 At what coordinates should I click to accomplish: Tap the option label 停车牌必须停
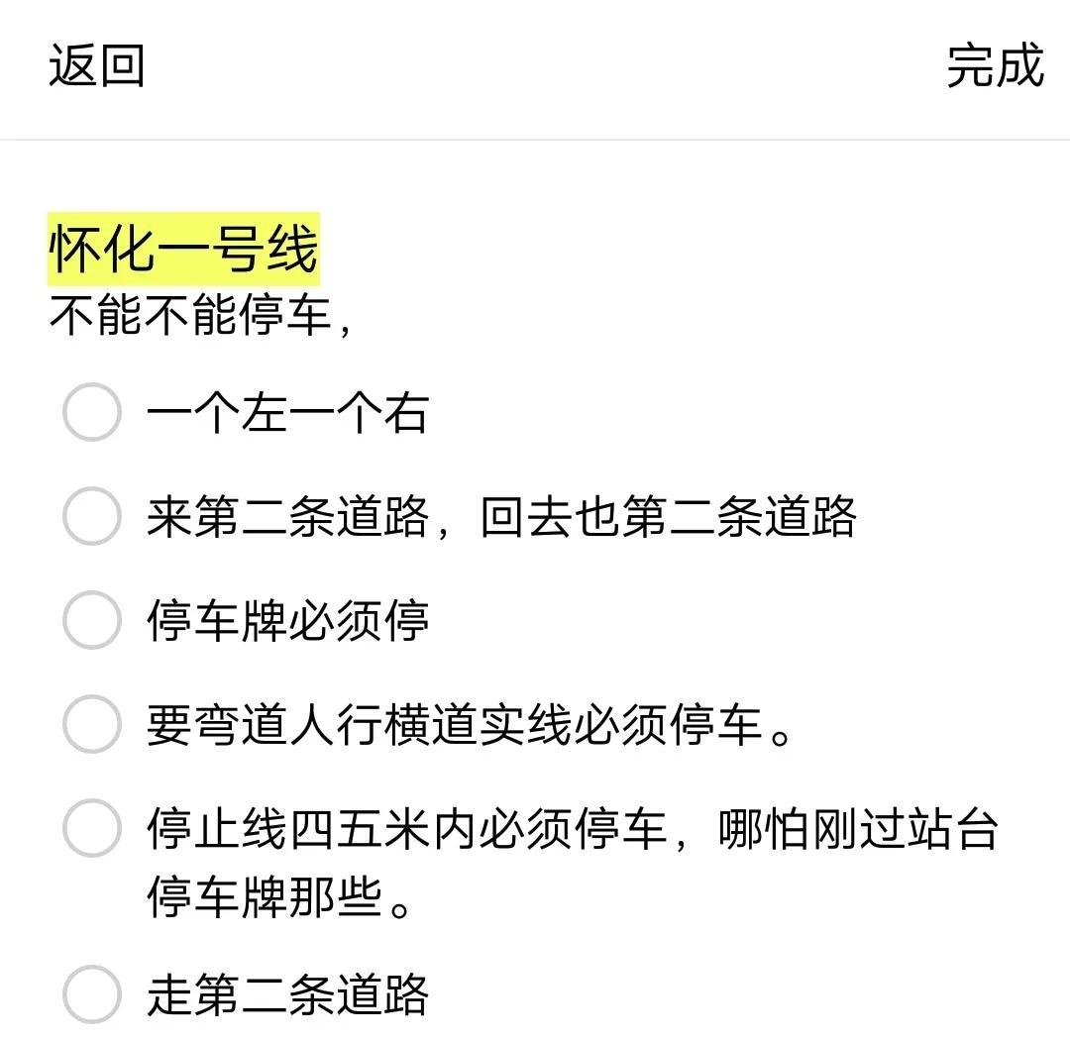click(287, 620)
